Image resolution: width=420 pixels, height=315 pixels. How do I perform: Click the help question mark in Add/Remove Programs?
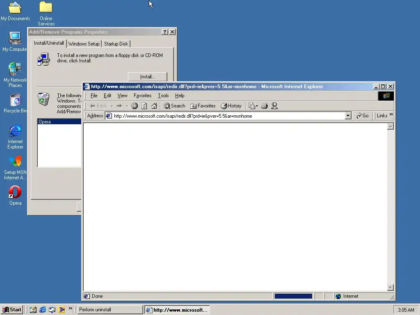(x=165, y=32)
